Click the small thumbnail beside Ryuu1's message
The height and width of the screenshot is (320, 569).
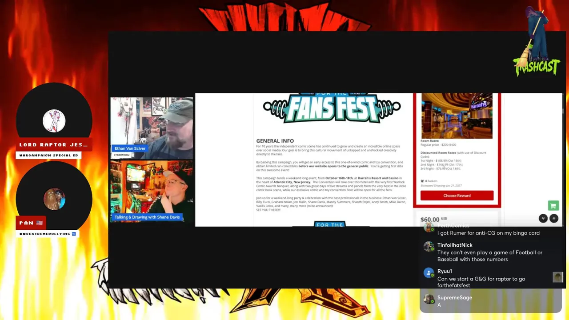click(x=557, y=277)
